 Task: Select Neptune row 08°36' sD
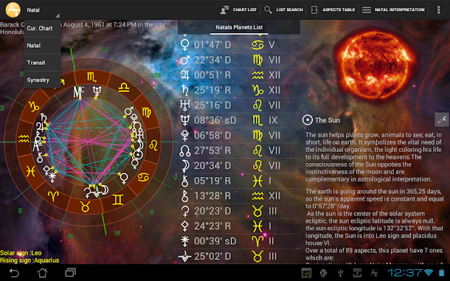coord(239,120)
